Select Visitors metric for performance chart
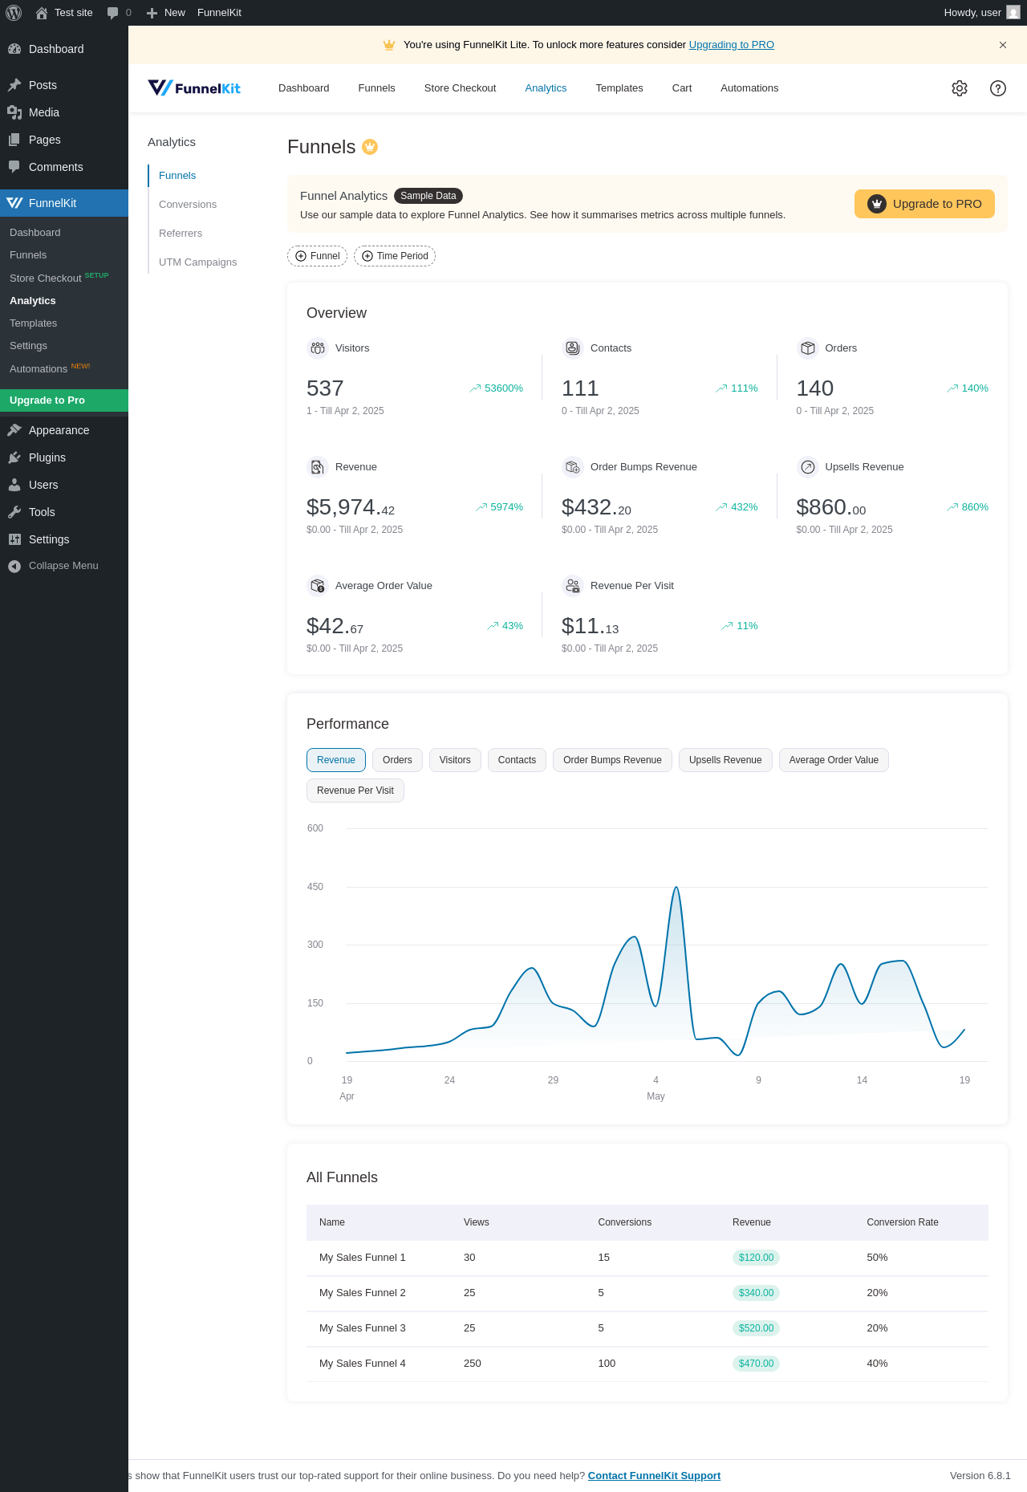The width and height of the screenshot is (1027, 1492). [455, 760]
